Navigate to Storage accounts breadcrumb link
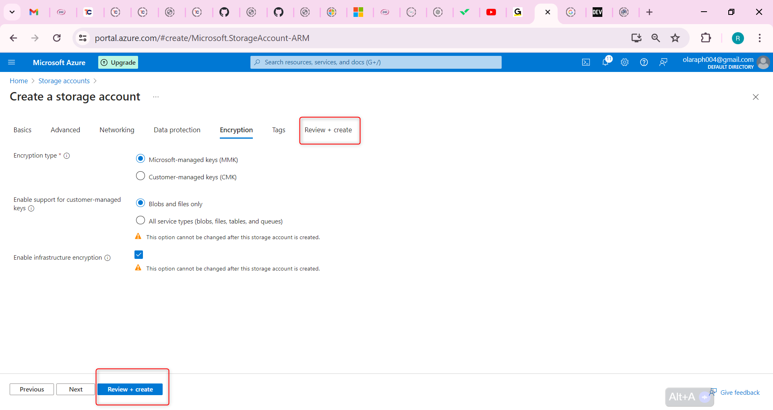The width and height of the screenshot is (773, 410). tap(64, 80)
